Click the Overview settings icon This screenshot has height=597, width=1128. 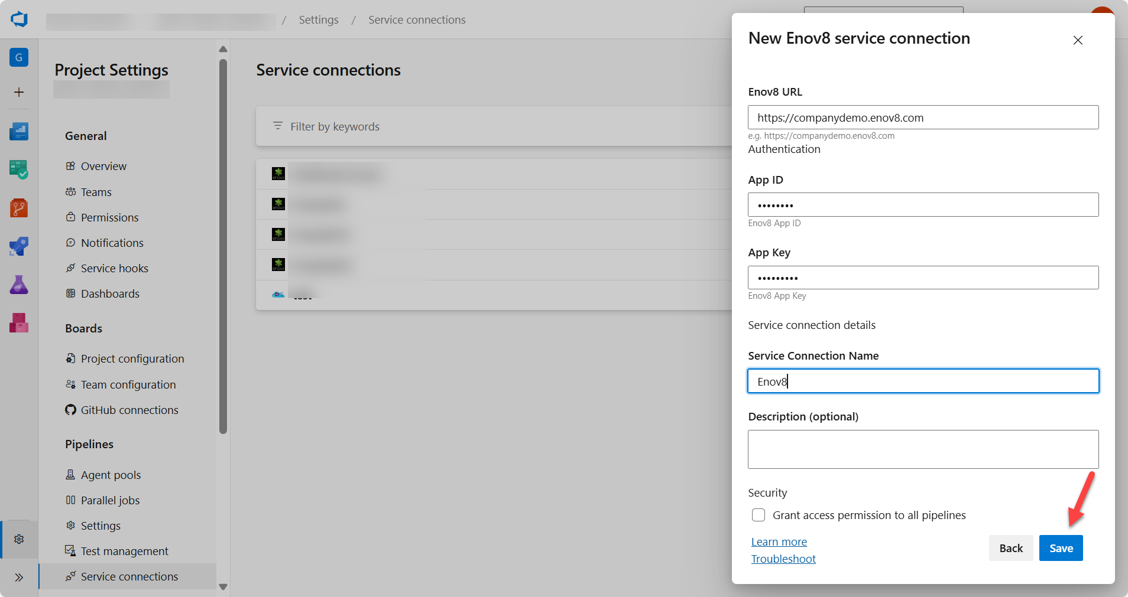(70, 166)
